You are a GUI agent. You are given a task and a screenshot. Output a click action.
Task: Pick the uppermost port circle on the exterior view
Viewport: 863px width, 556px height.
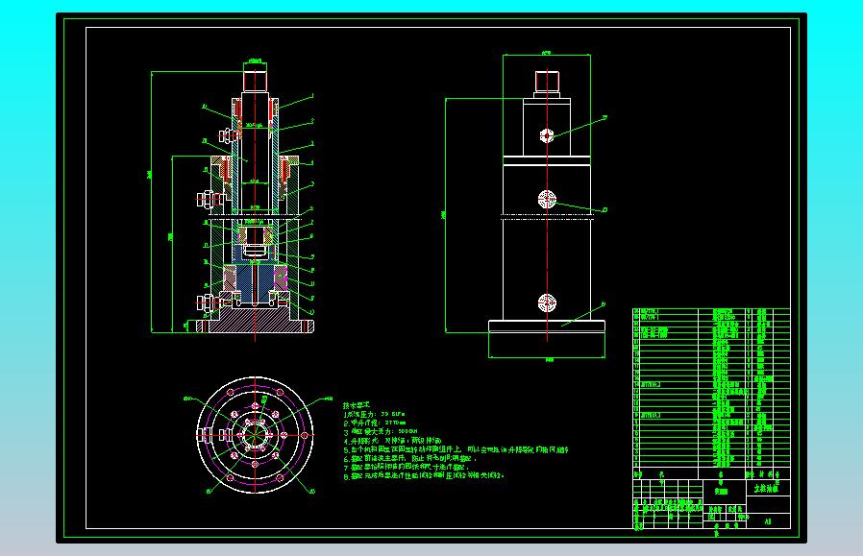click(546, 135)
